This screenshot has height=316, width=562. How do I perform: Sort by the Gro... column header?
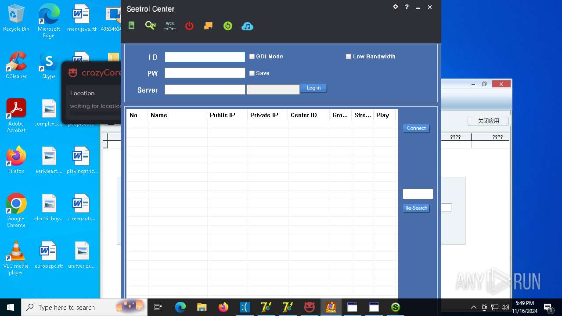click(x=341, y=115)
